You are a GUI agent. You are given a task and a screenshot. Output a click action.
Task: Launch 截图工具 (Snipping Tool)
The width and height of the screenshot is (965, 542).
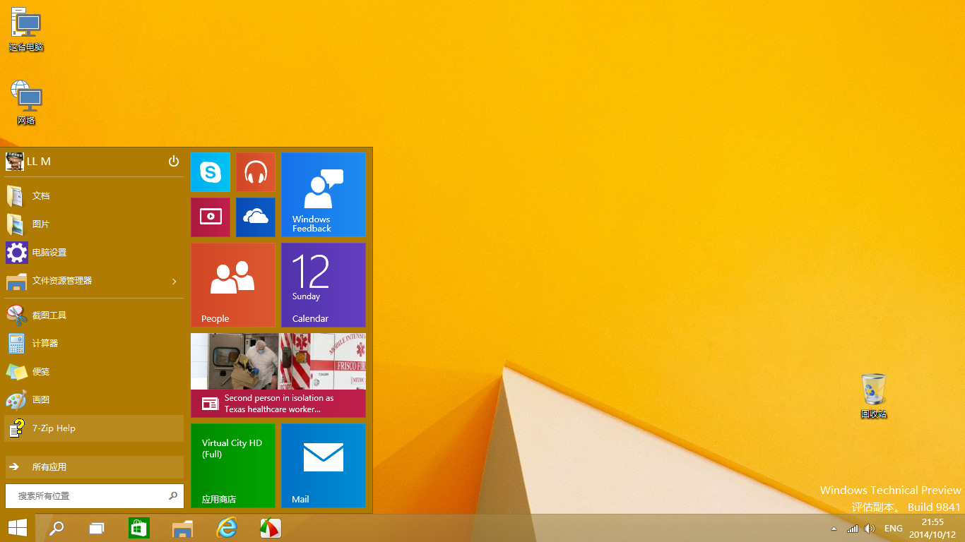point(95,315)
